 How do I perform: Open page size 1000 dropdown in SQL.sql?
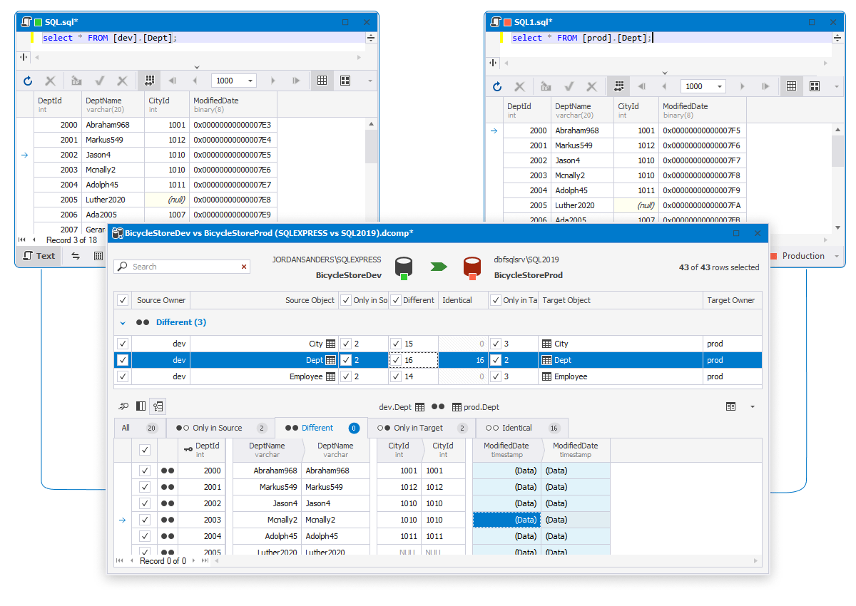(250, 81)
